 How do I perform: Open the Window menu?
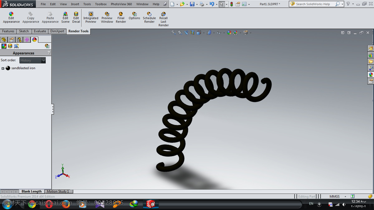click(x=142, y=4)
